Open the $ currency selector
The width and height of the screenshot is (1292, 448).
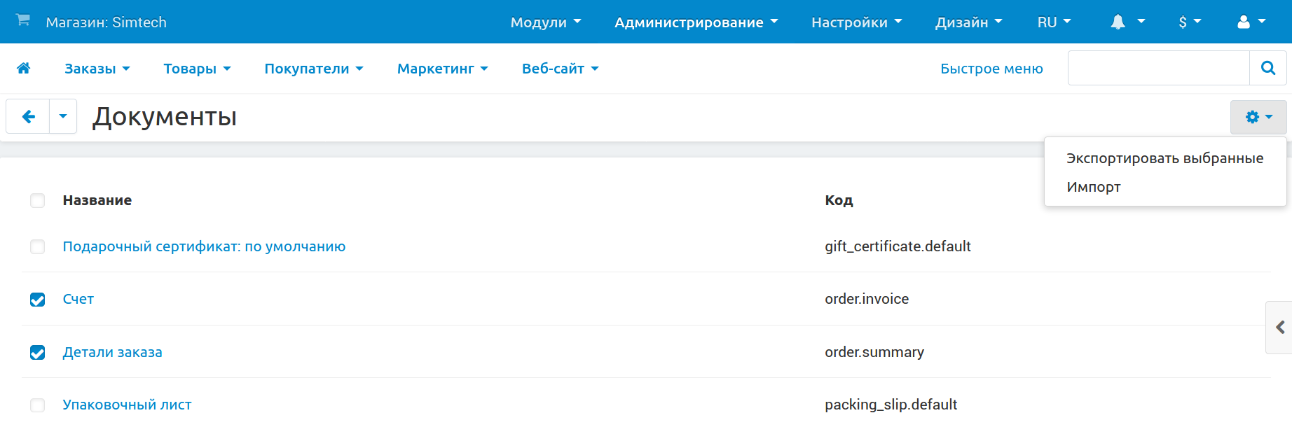[x=1190, y=22]
